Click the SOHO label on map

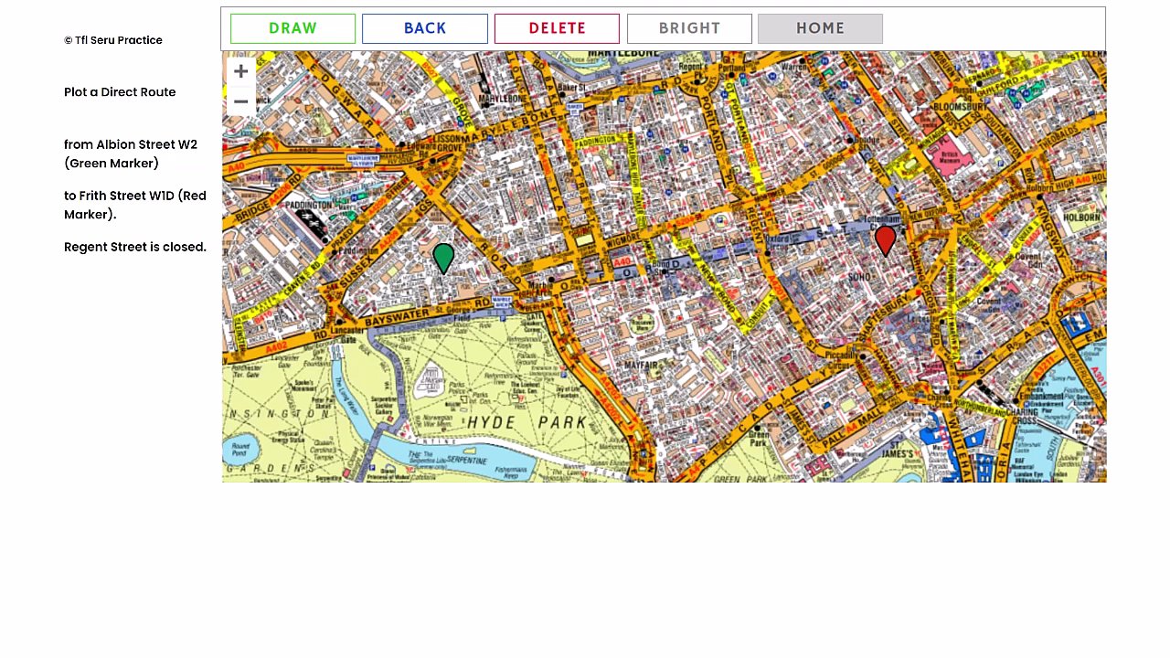click(859, 277)
